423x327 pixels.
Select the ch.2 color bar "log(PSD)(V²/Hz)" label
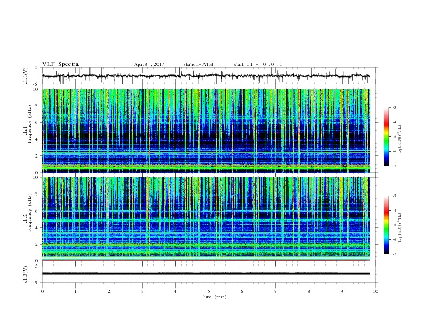(399, 228)
